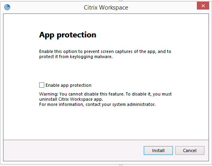Click the 'Enable app protection' label text

[68, 85]
